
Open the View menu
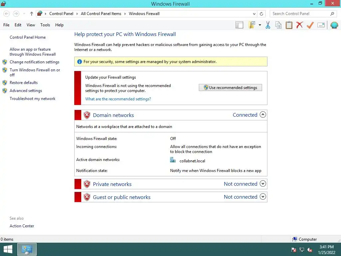[31, 25]
